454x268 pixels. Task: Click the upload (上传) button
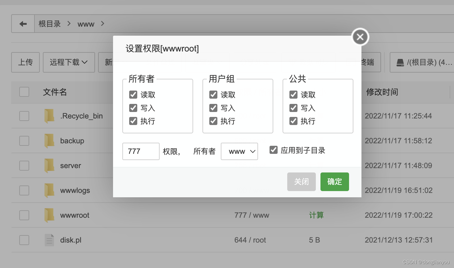pos(25,62)
